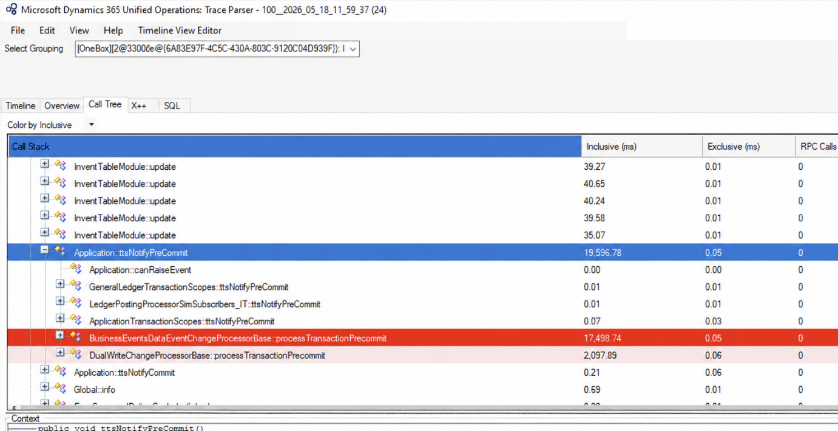Click method icon beside Application::ttsNotifyCommit
Image resolution: width=838 pixels, height=431 pixels.
coord(60,371)
